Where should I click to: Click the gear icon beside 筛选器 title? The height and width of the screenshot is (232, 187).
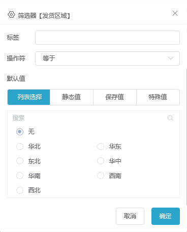(11, 15)
